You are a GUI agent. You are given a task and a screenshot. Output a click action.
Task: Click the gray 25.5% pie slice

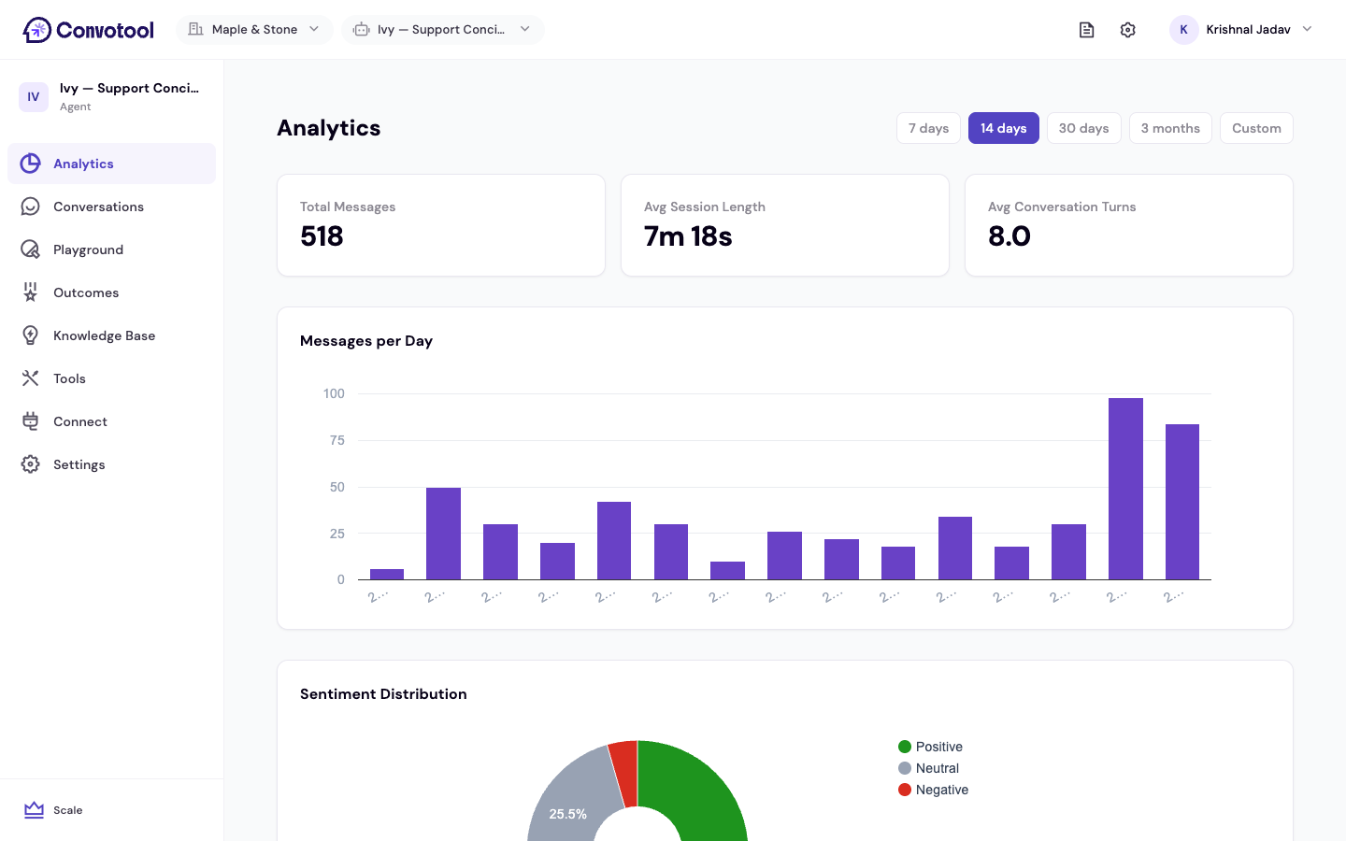(572, 799)
